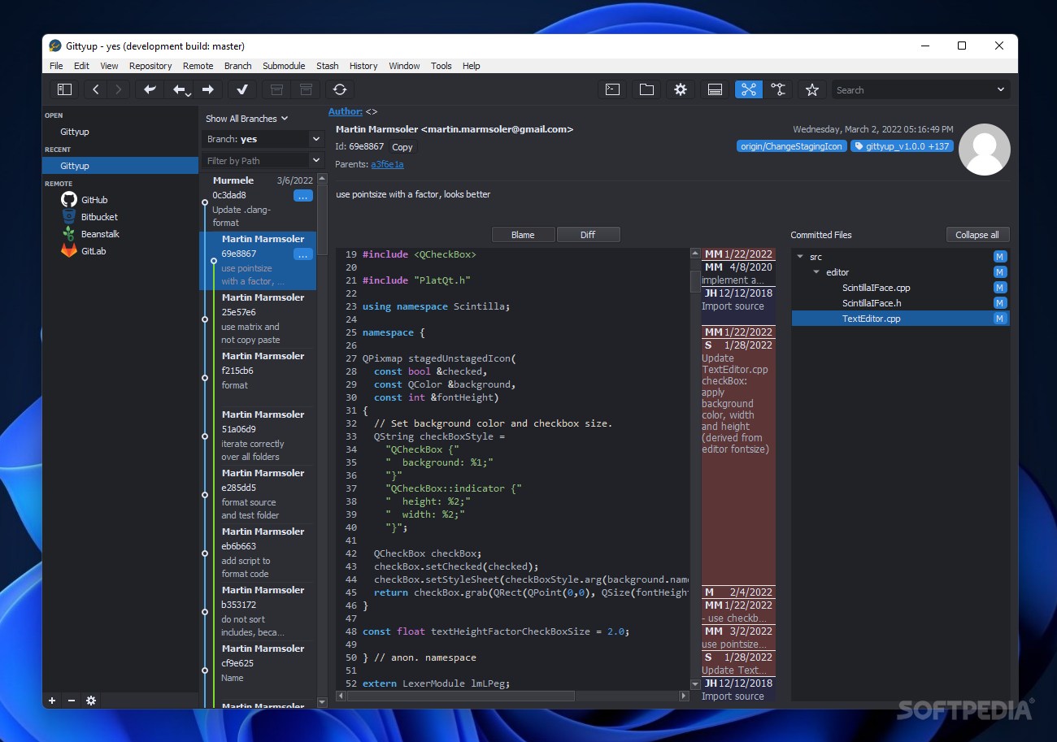Image resolution: width=1057 pixels, height=742 pixels.
Task: Open the terminal toolbar icon
Action: pyautogui.click(x=613, y=89)
